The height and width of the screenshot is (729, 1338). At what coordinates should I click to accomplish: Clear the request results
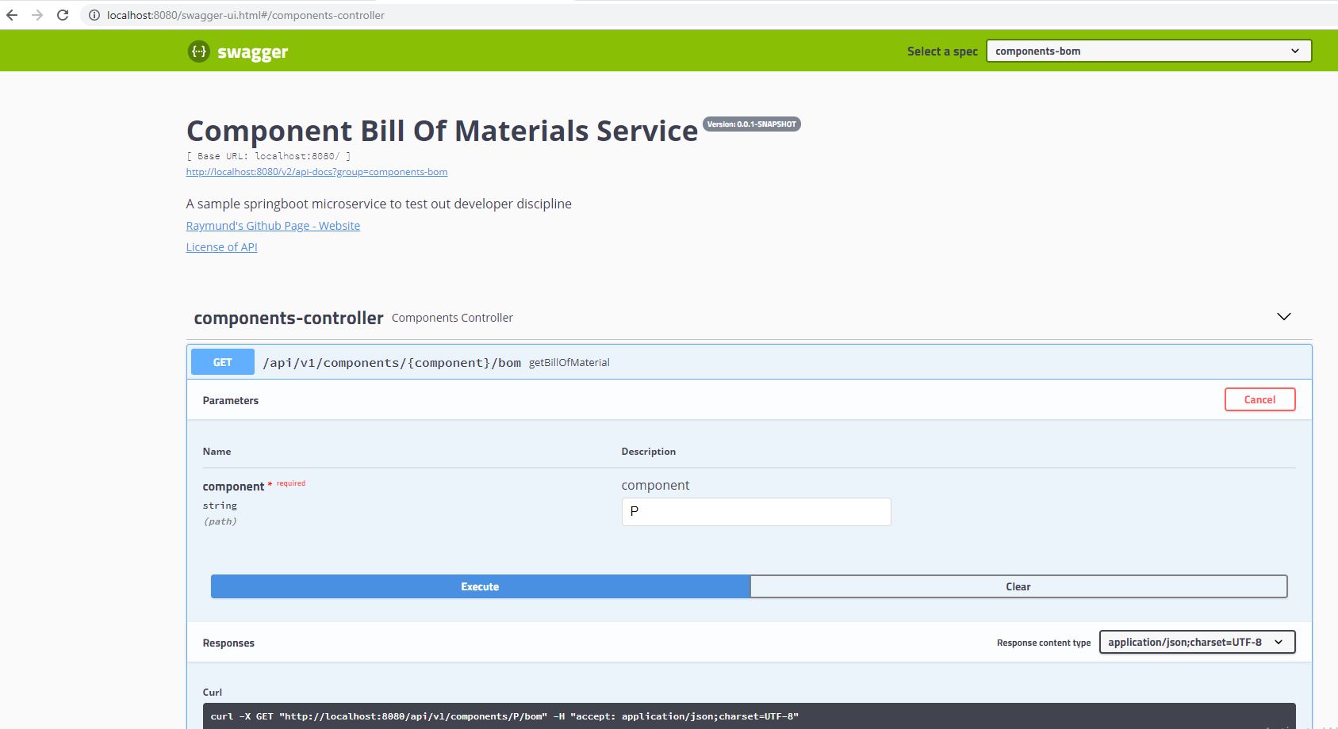(1018, 586)
